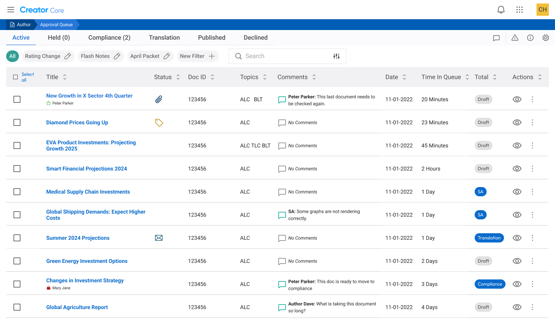This screenshot has width=555, height=331.
Task: Open the notifications bell
Action: (501, 10)
